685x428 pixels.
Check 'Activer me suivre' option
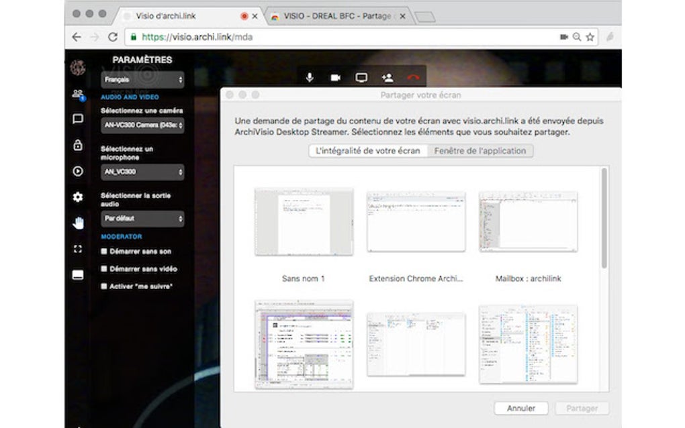coord(104,288)
